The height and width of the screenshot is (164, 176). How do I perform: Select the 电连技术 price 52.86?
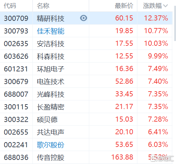click(124, 81)
